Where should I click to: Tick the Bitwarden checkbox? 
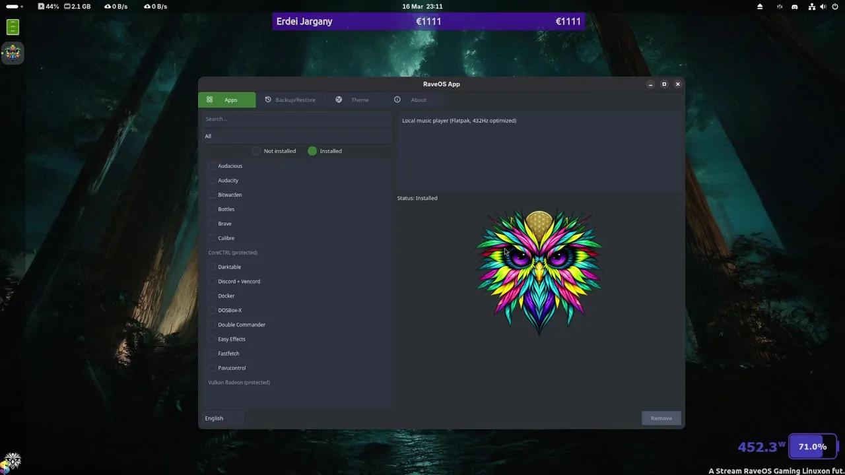[x=212, y=195]
